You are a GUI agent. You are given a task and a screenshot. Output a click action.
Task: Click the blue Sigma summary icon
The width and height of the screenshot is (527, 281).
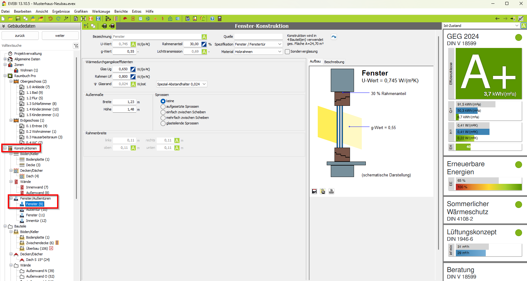(98, 19)
